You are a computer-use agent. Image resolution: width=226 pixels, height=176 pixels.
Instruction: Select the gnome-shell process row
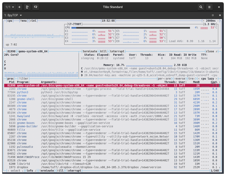click(112, 99)
